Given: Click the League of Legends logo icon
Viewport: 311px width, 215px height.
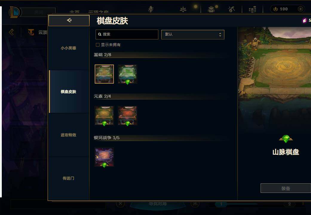Looking at the screenshot, I should tap(14, 12).
